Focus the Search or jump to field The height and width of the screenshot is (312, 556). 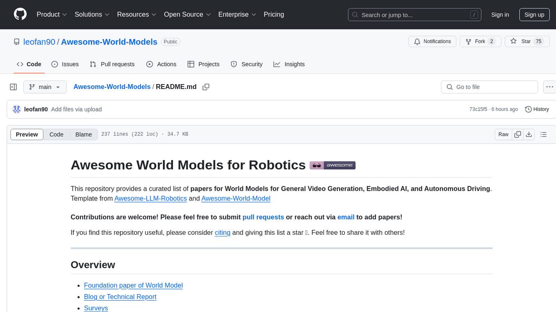415,15
